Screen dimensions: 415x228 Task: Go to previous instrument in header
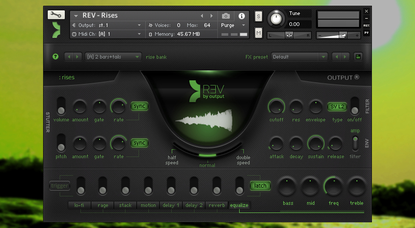coord(202,16)
